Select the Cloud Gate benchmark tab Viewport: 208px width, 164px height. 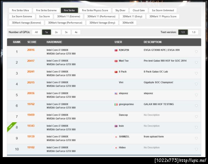(139, 10)
